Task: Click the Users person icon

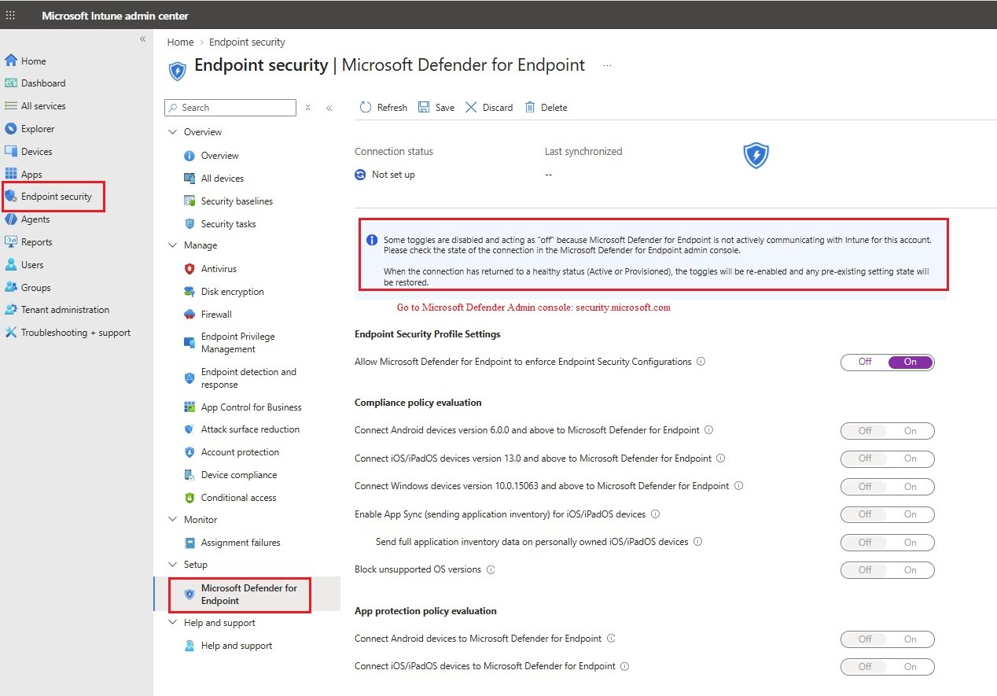Action: pyautogui.click(x=11, y=264)
